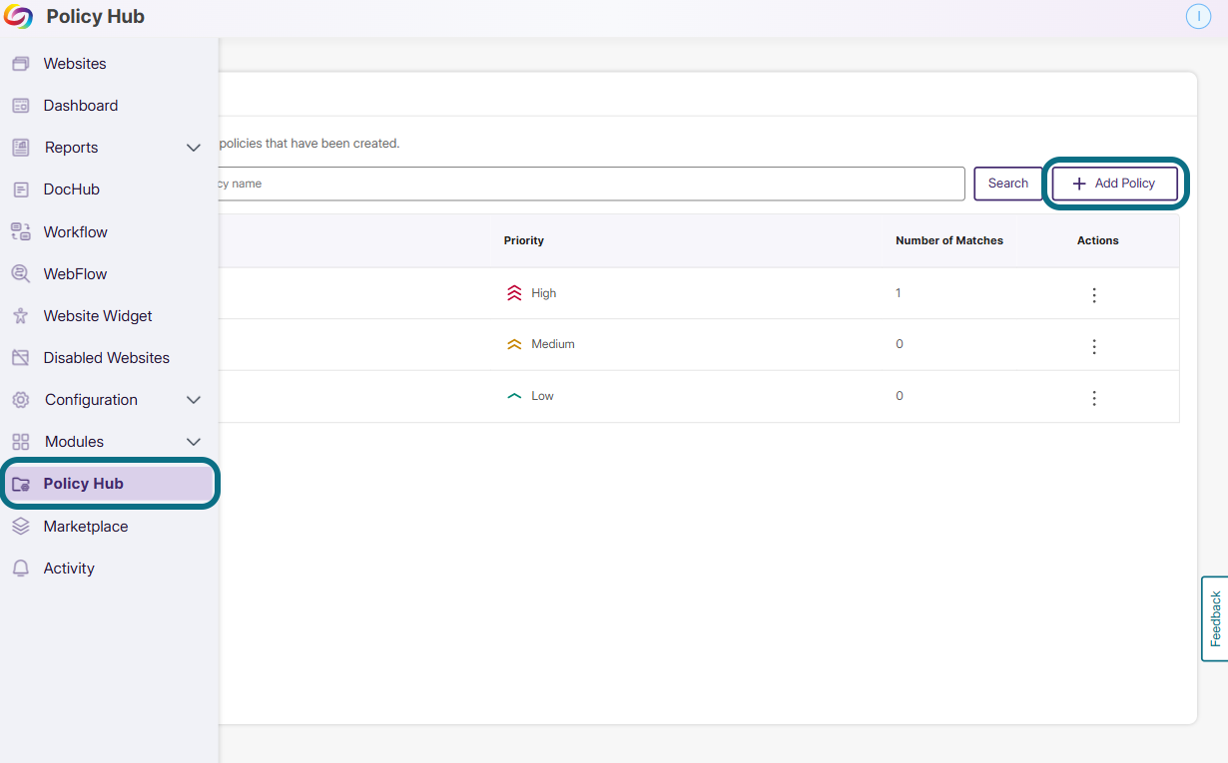Click the policy name search field
Screen dimensions: 1228x763
(x=591, y=184)
